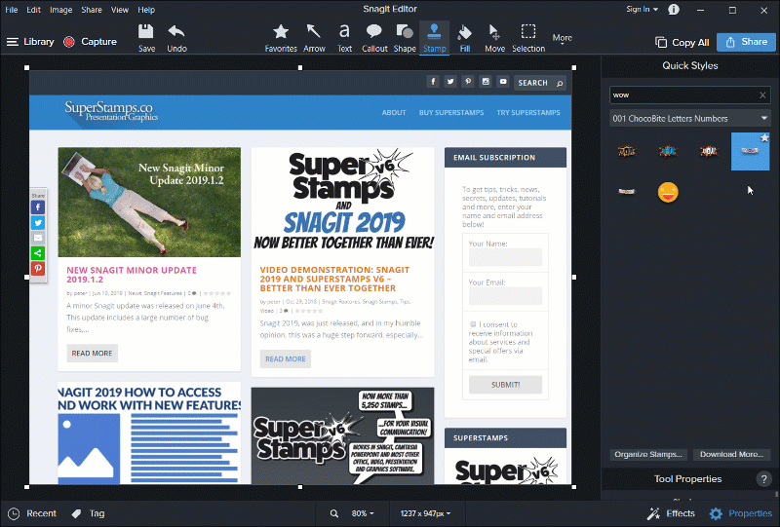Open the Instagram icon in webpage header

click(x=486, y=82)
